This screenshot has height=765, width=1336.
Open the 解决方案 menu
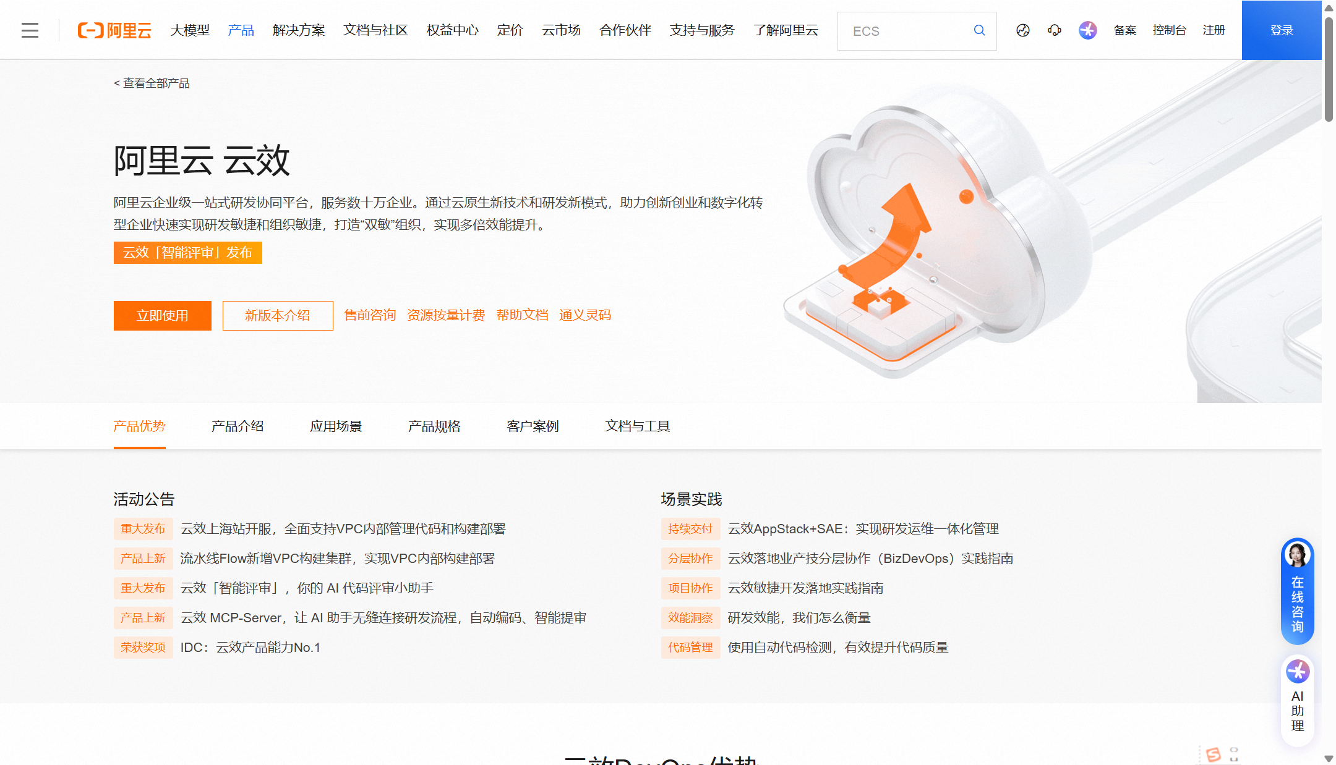pos(298,31)
